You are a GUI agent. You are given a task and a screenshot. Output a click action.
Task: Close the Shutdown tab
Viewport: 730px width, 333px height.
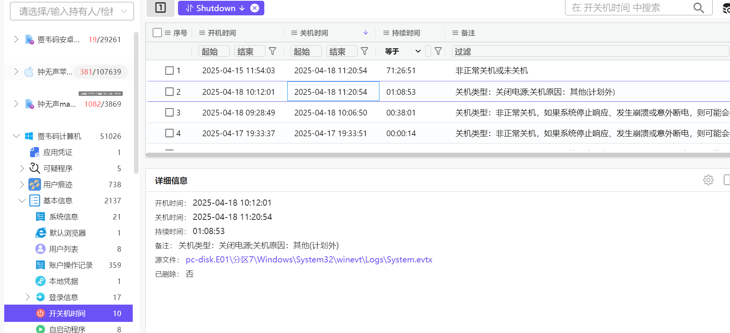255,8
